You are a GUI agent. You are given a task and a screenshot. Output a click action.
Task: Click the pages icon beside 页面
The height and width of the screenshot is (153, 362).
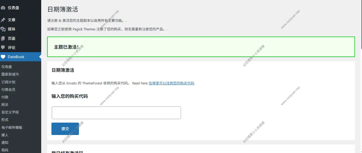pyautogui.click(x=3, y=38)
